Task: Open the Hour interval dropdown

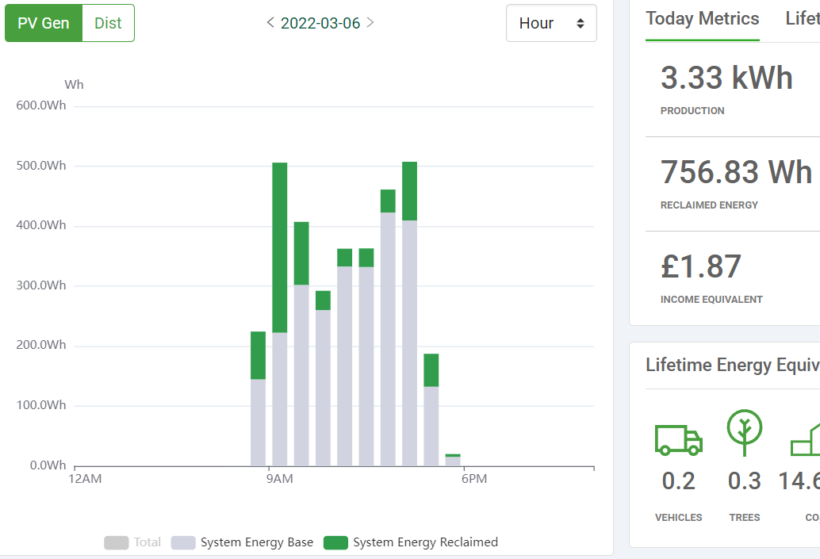Action: [x=551, y=23]
